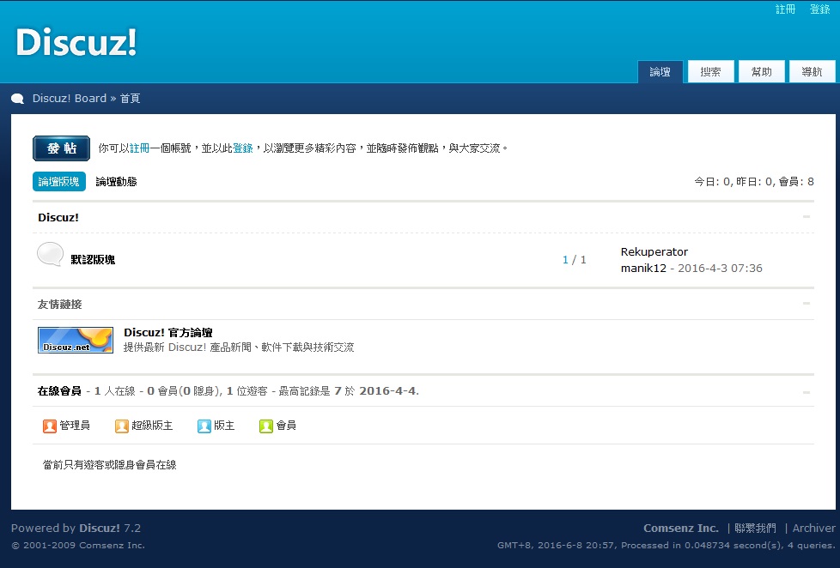Click the 在線會員 heading link
Viewport: 840px width, 568px height.
59,390
